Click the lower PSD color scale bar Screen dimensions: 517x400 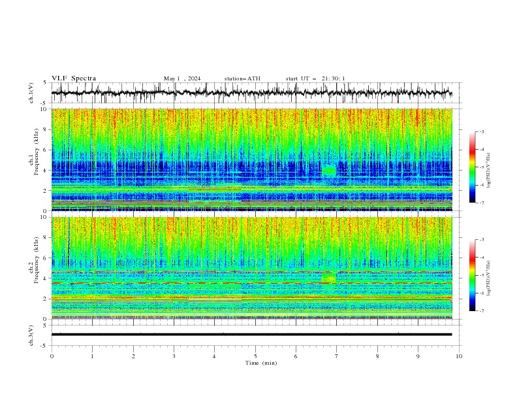point(472,275)
